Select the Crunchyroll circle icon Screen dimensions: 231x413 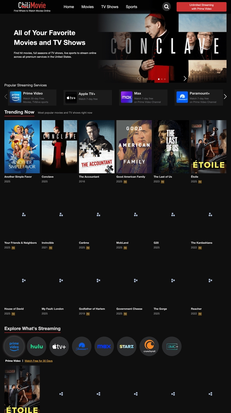pos(149,346)
